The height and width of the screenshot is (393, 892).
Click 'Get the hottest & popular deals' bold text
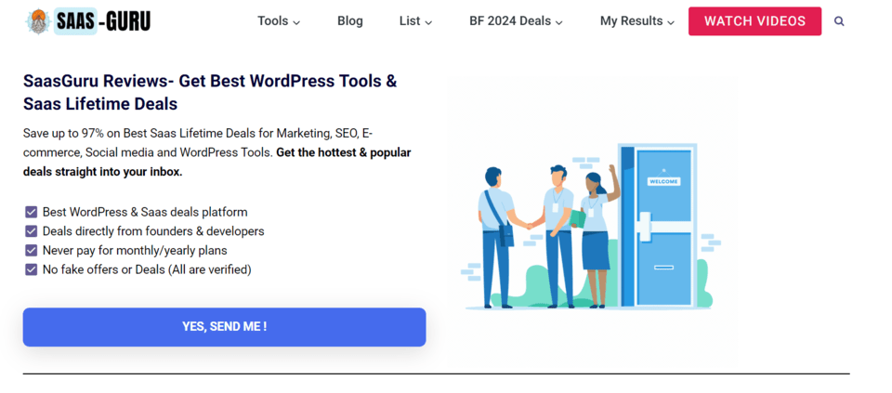[x=216, y=162]
